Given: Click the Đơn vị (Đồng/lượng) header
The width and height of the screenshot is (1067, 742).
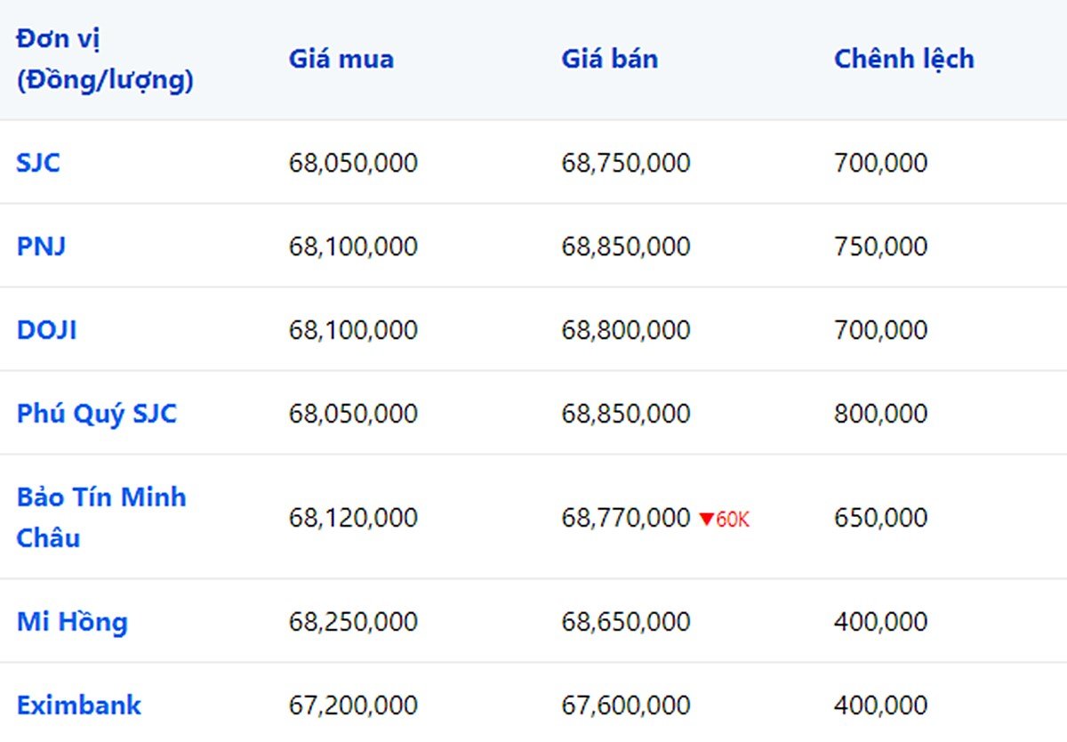Looking at the screenshot, I should 105,60.
